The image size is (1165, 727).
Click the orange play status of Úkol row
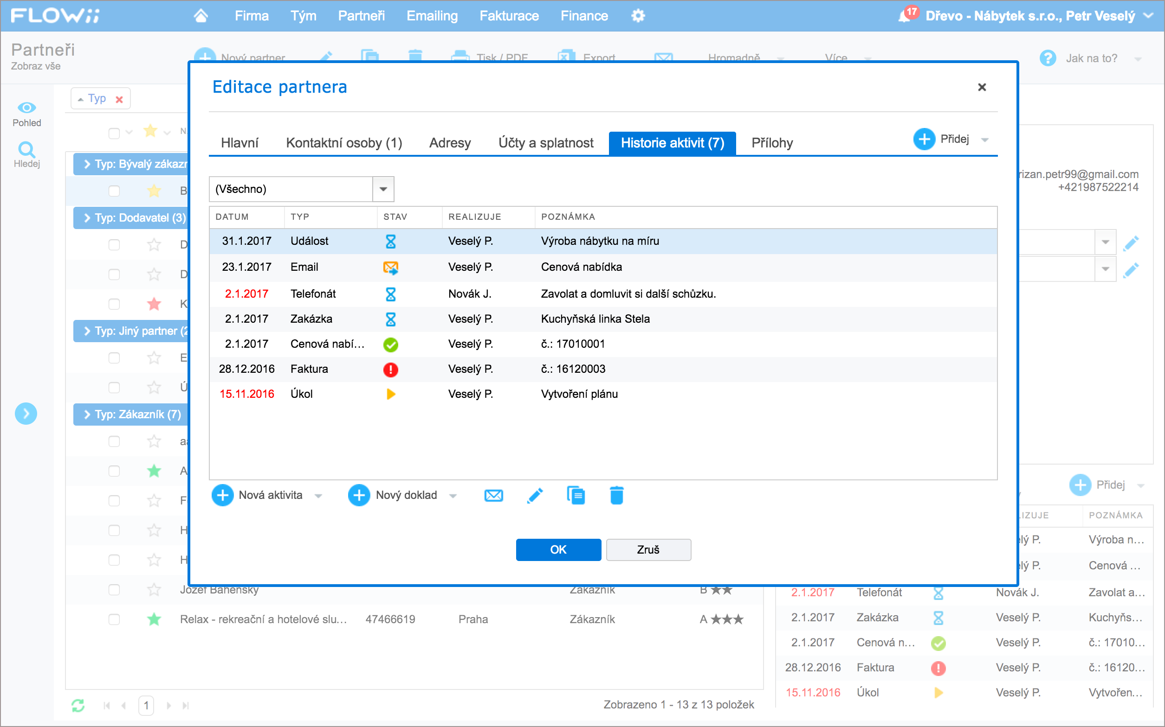point(391,394)
